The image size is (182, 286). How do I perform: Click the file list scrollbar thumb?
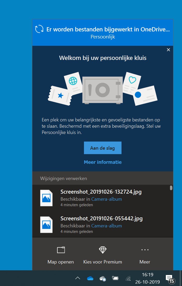tap(171, 188)
